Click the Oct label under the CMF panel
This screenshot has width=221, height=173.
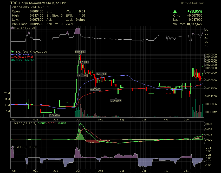point(144,171)
